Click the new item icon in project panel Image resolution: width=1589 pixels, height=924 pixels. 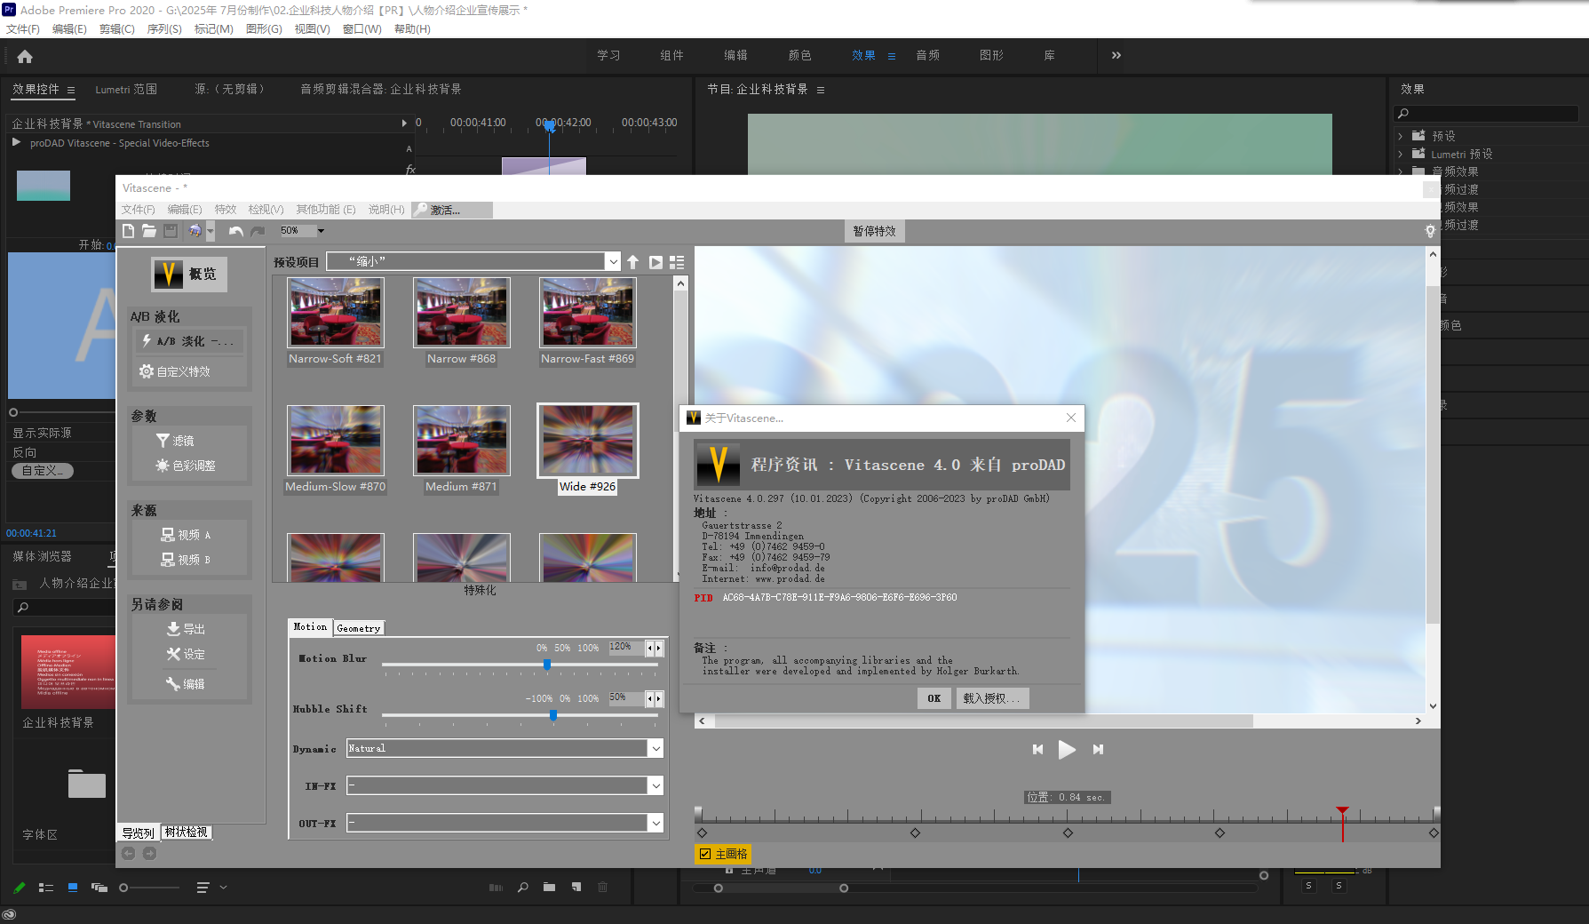point(576,887)
